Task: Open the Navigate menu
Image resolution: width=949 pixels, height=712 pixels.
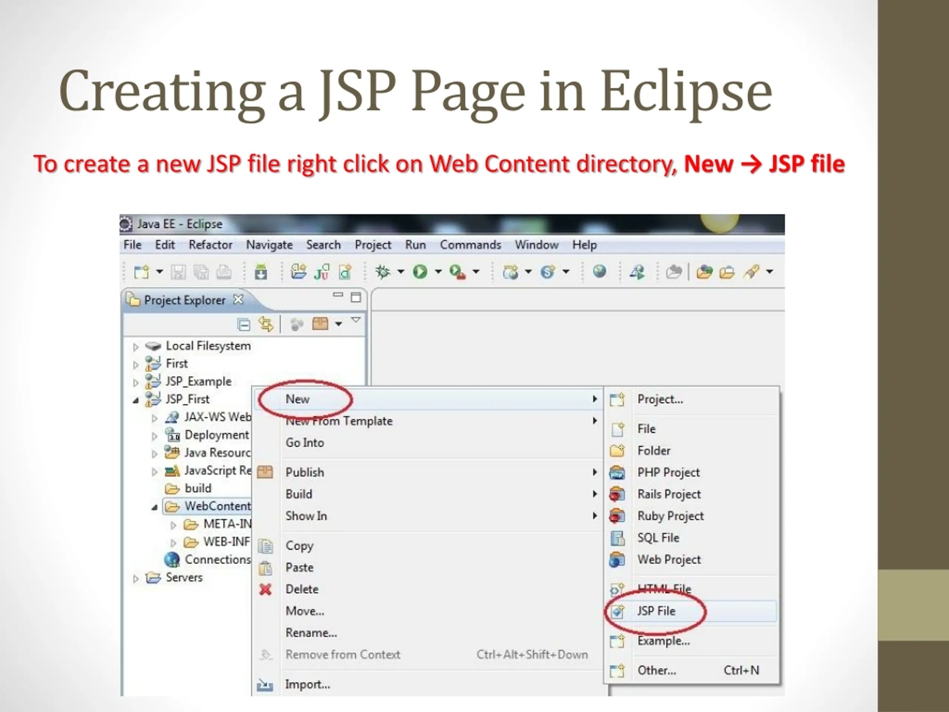Action: (x=270, y=245)
